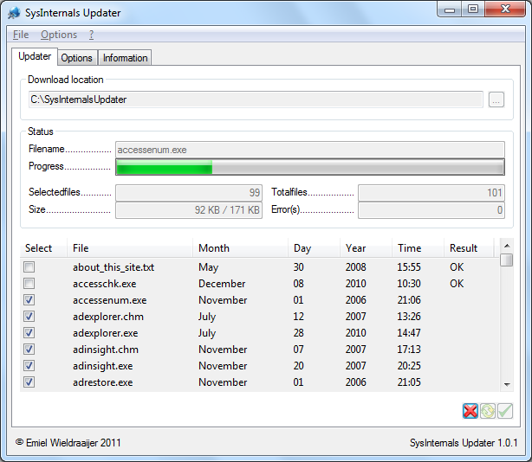
Task: Open the Options menu in menu bar
Action: [59, 35]
